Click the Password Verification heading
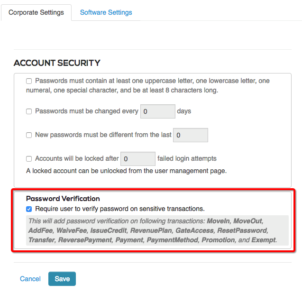The width and height of the screenshot is (302, 293). point(63,199)
